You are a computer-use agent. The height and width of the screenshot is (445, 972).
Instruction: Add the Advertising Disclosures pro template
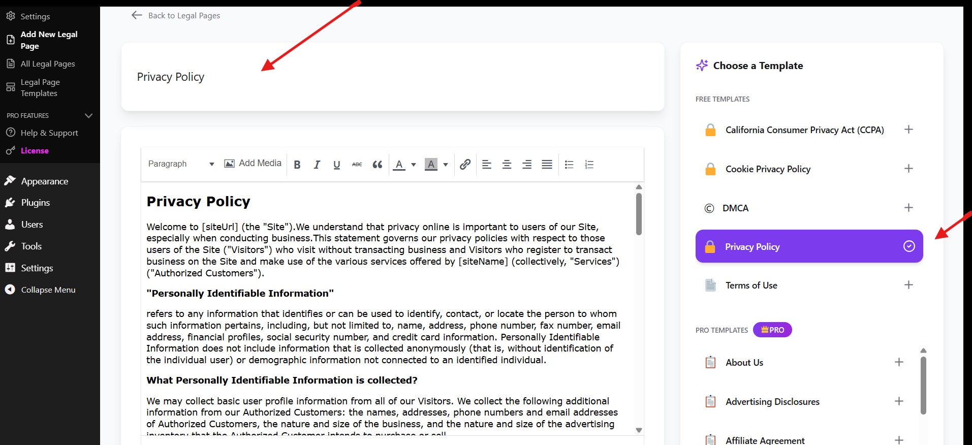899,401
